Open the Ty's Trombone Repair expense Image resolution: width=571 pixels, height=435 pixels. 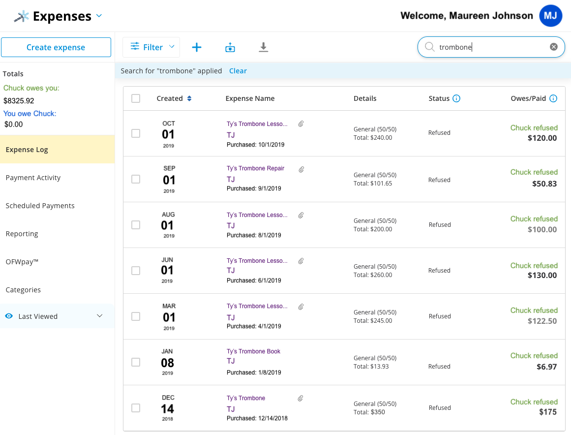pos(255,168)
